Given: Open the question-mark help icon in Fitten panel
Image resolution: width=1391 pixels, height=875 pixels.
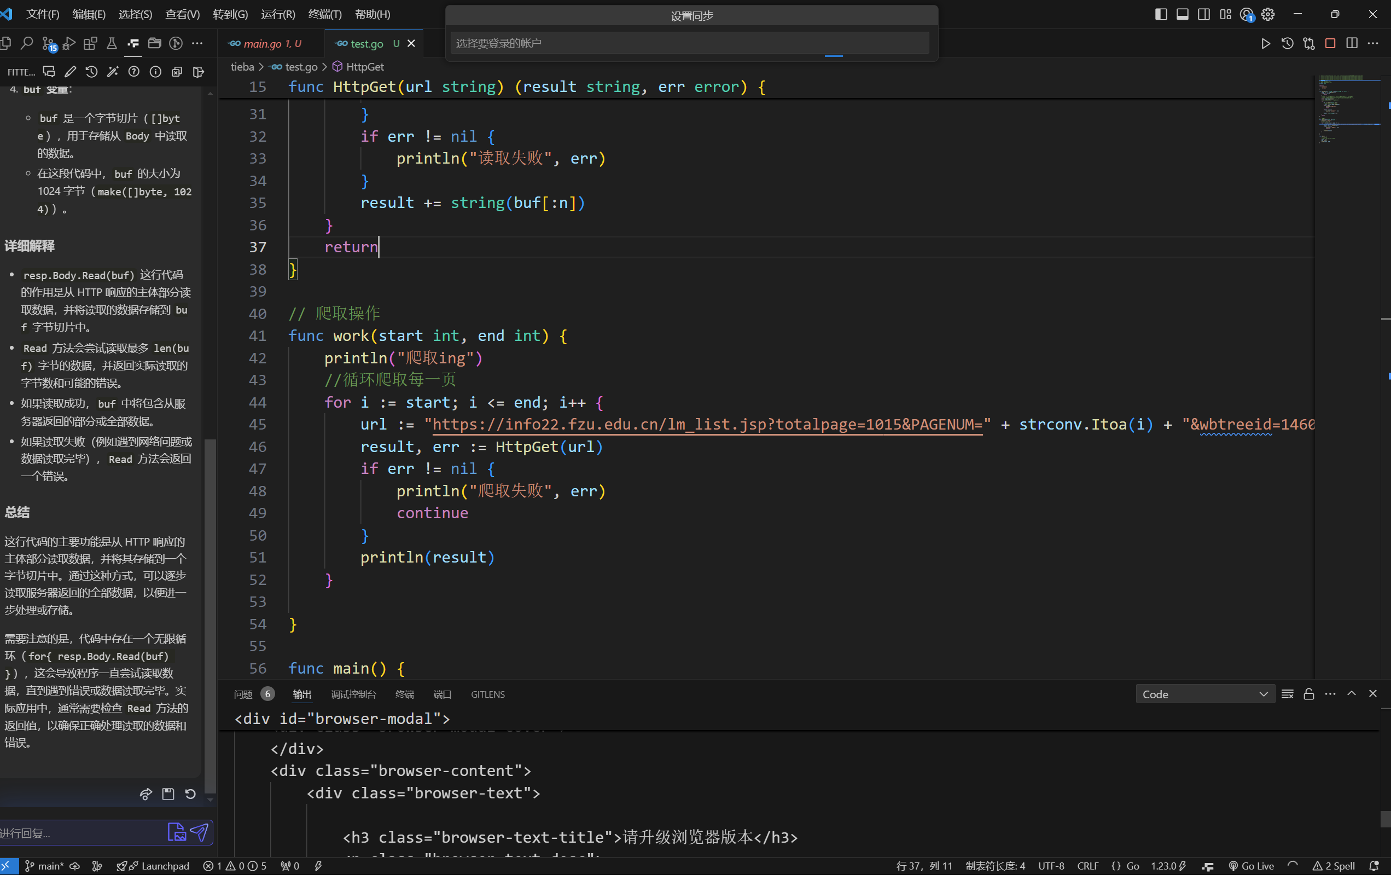Looking at the screenshot, I should coord(134,72).
